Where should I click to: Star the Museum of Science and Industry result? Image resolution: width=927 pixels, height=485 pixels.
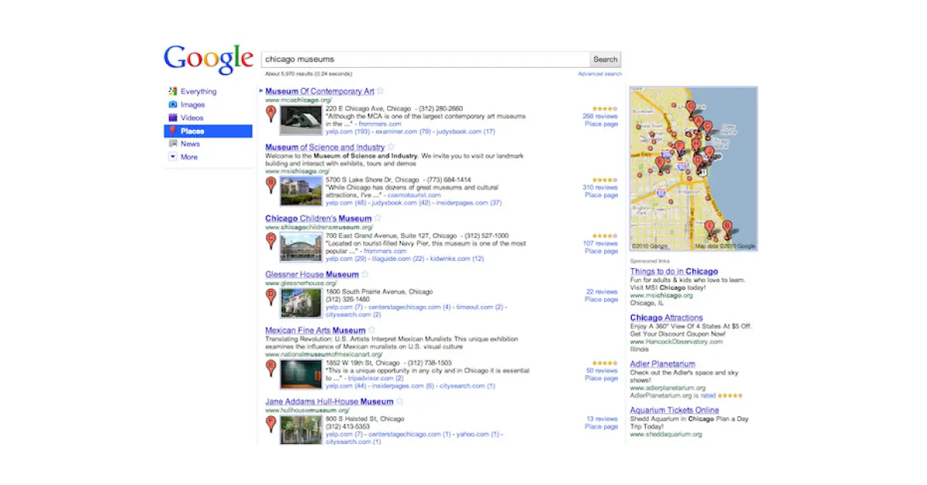(x=391, y=147)
